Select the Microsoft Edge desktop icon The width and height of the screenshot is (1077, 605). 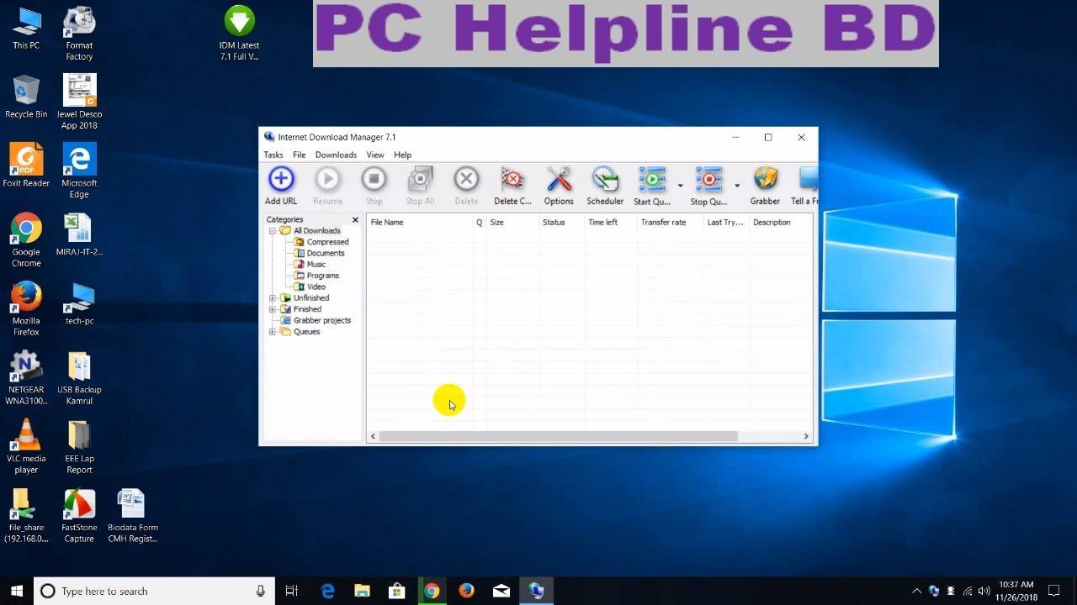tap(79, 171)
